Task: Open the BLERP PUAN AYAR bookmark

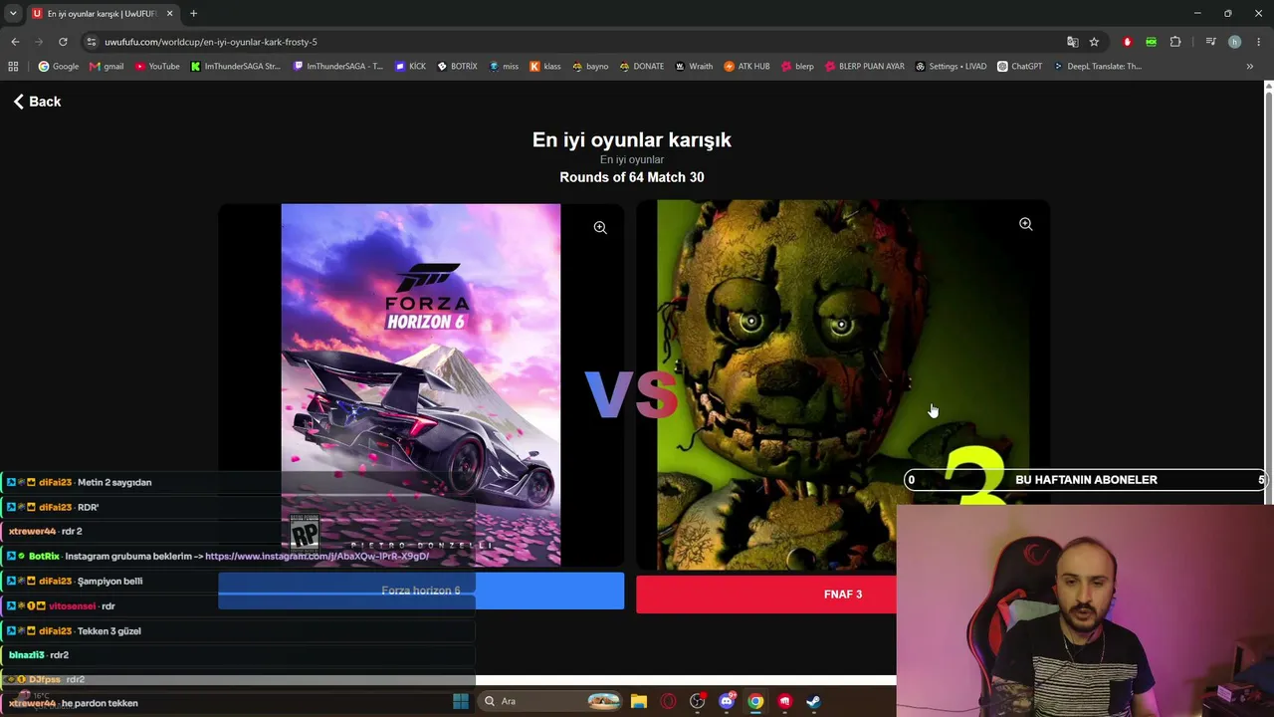Action: click(864, 67)
